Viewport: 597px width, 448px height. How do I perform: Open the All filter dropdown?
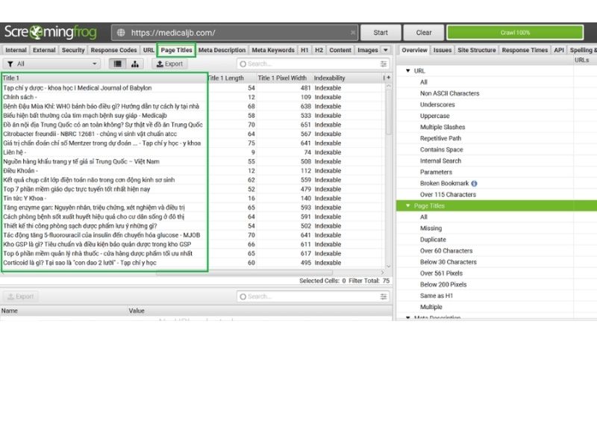[51, 64]
